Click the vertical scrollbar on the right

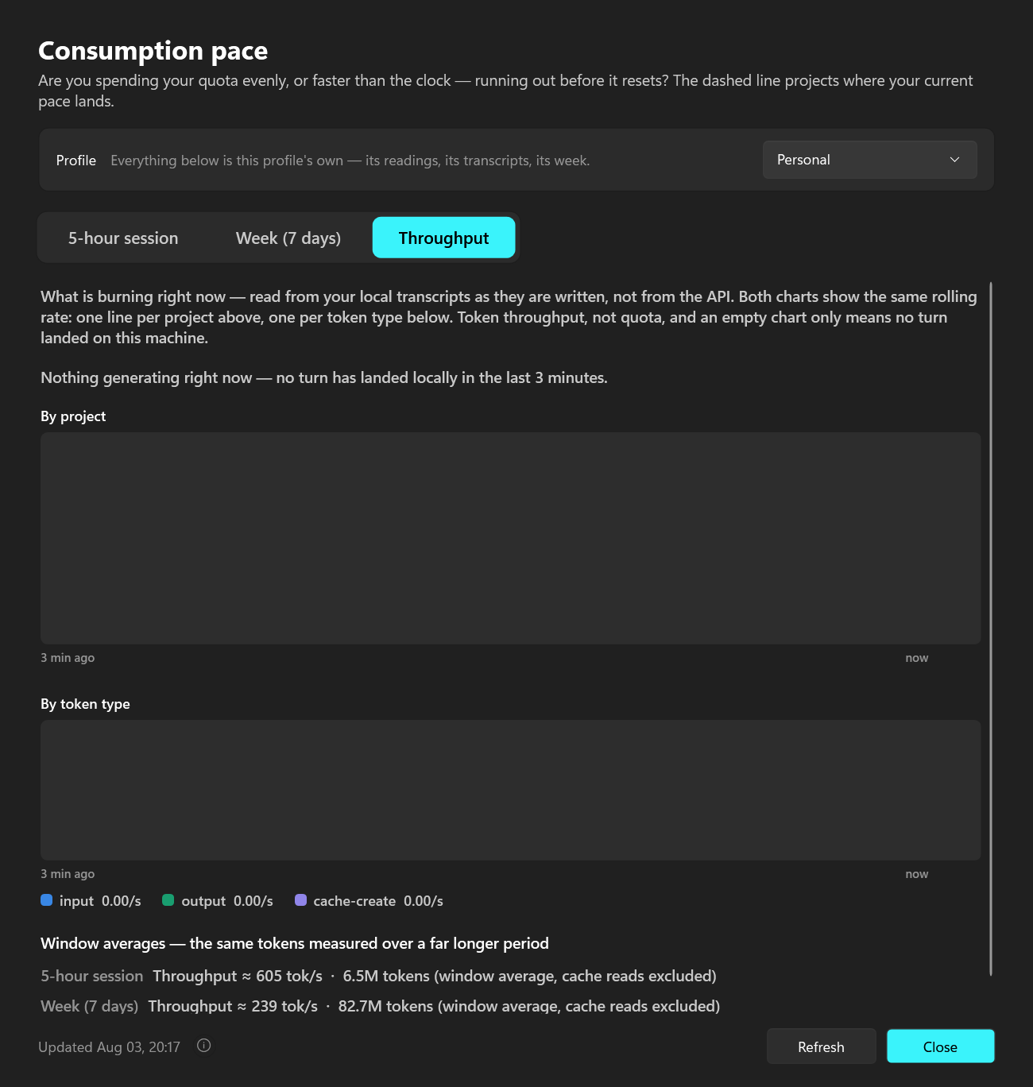click(x=991, y=629)
